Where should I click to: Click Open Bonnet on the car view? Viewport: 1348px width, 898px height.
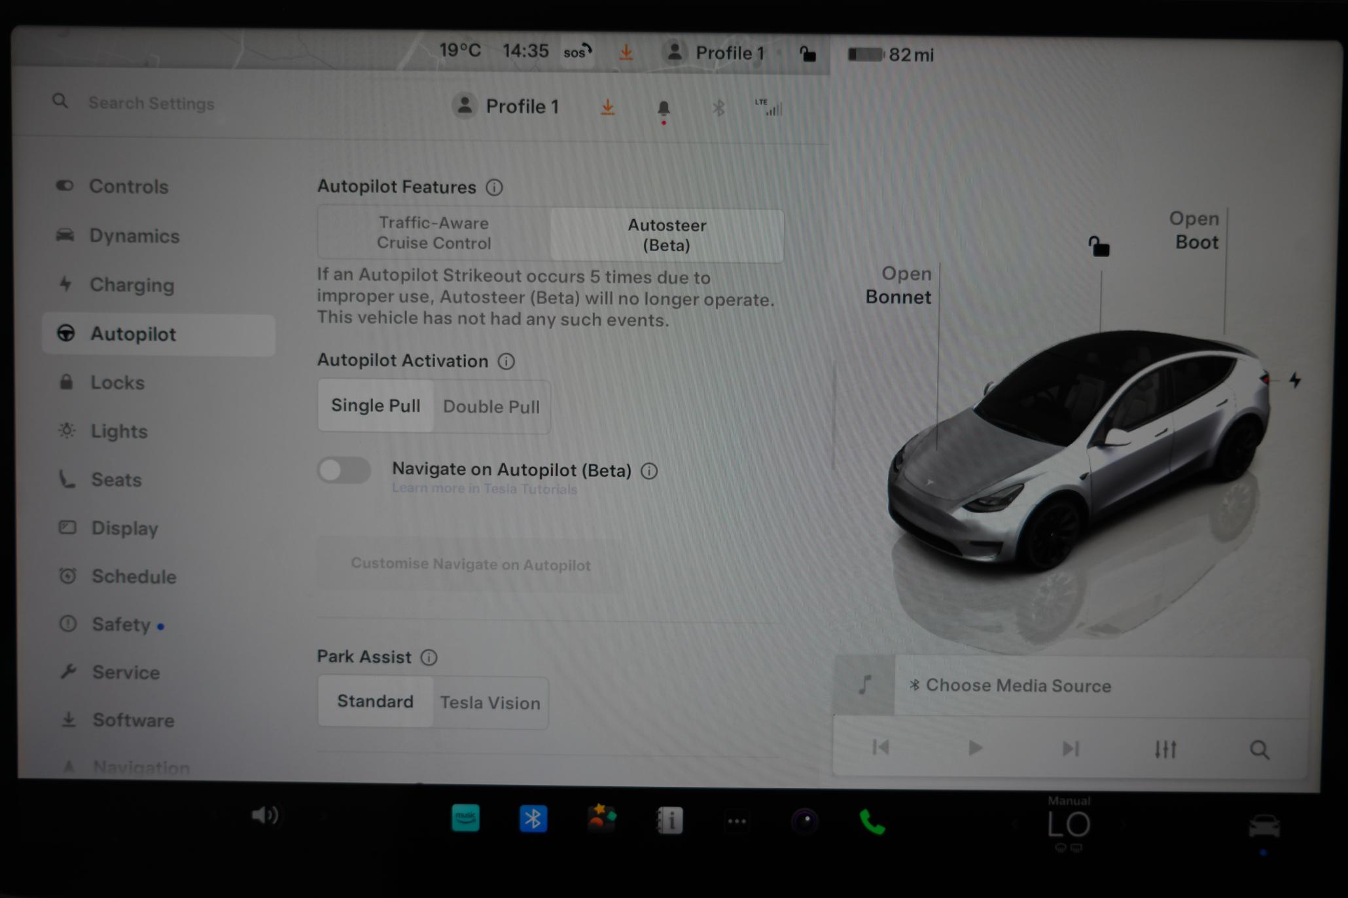coord(898,285)
